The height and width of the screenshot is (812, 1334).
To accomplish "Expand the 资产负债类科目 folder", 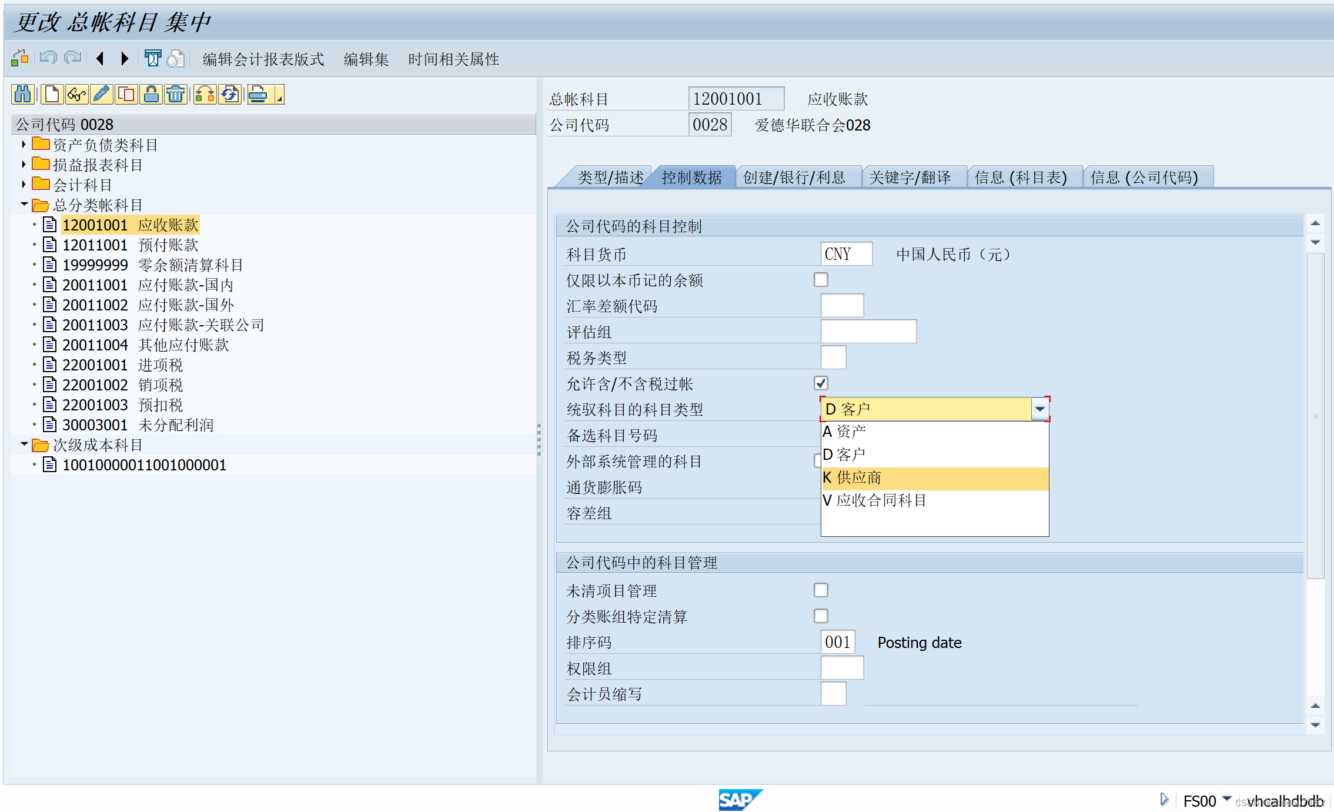I will pyautogui.click(x=22, y=144).
